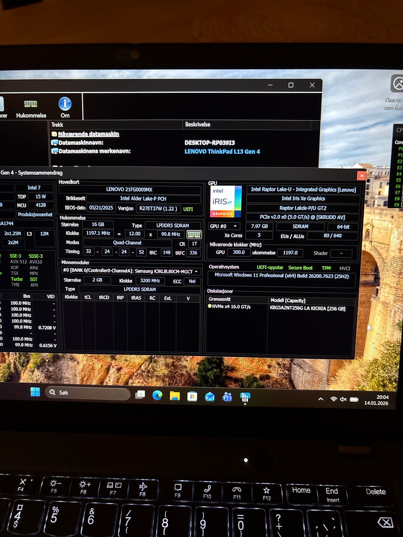Close the Systemsammendrag window with red X
This screenshot has width=403, height=537.
click(x=361, y=175)
